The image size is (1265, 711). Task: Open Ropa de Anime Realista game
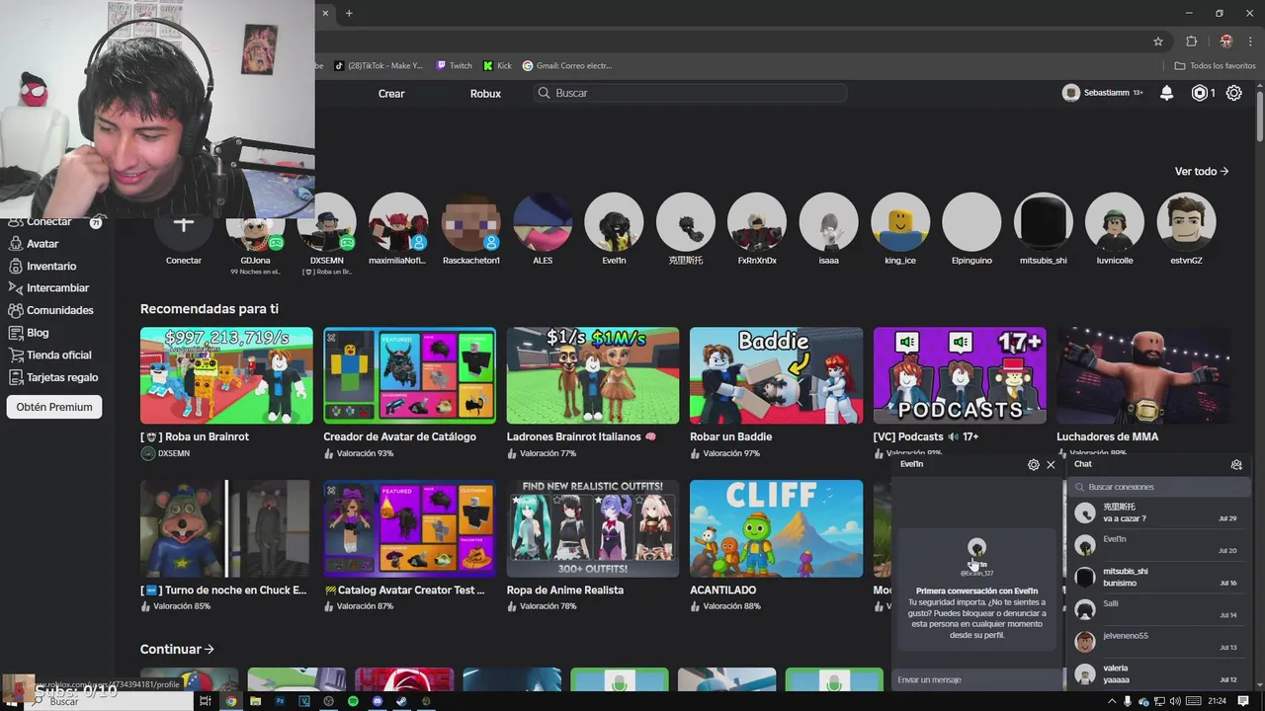593,528
